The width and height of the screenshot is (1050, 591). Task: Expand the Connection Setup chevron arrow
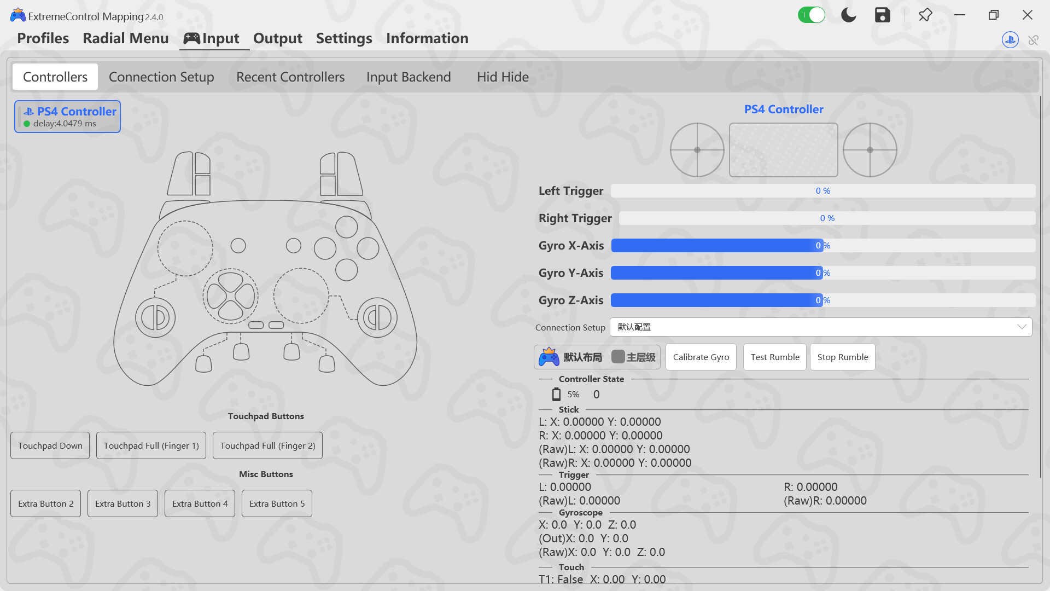[1022, 327]
